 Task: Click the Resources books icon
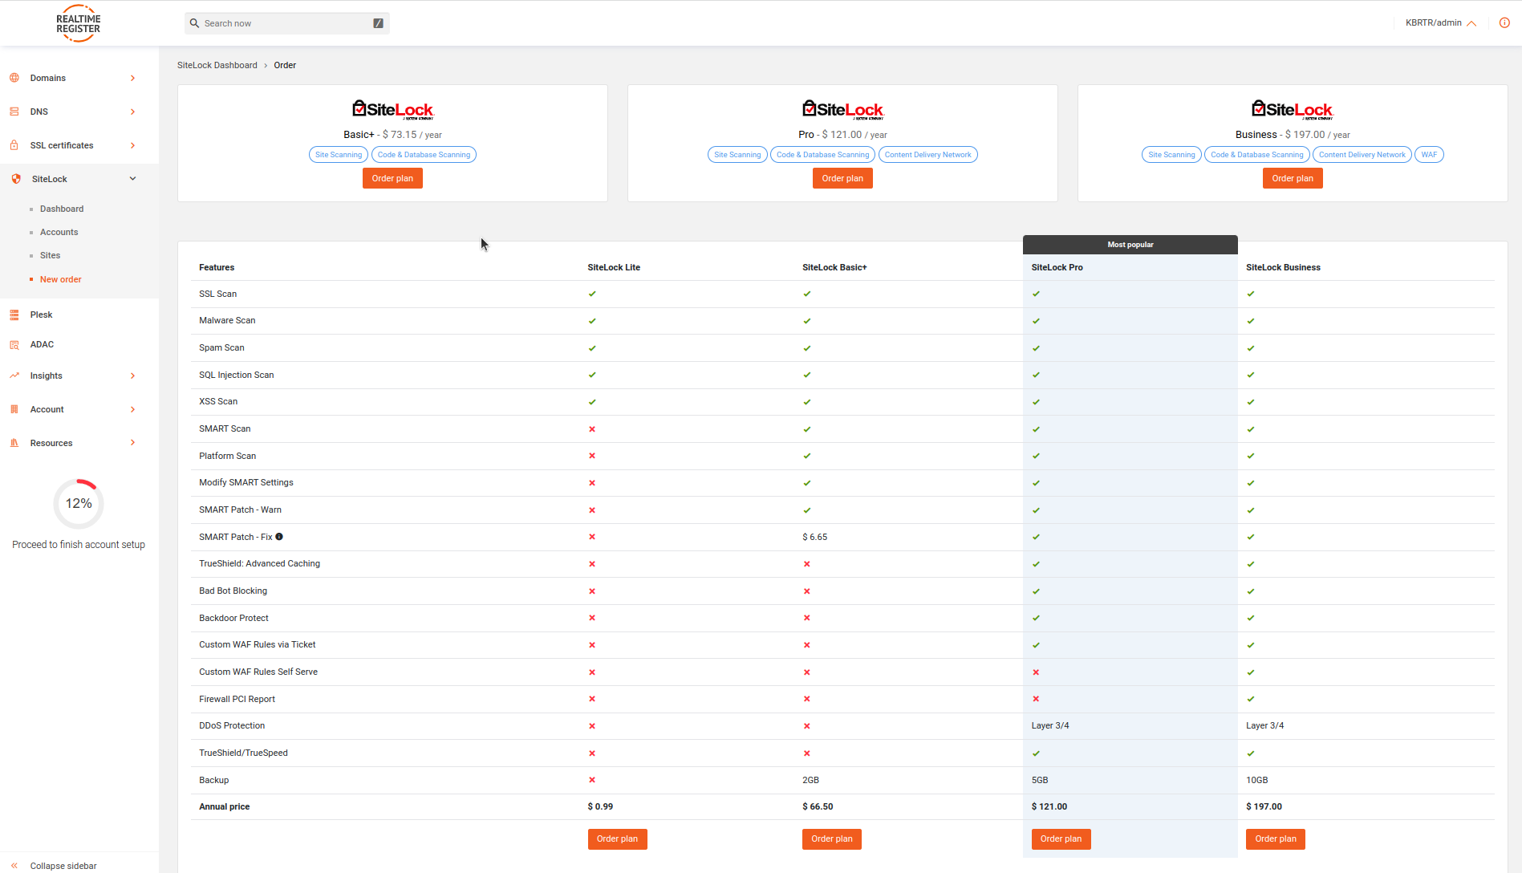point(14,443)
